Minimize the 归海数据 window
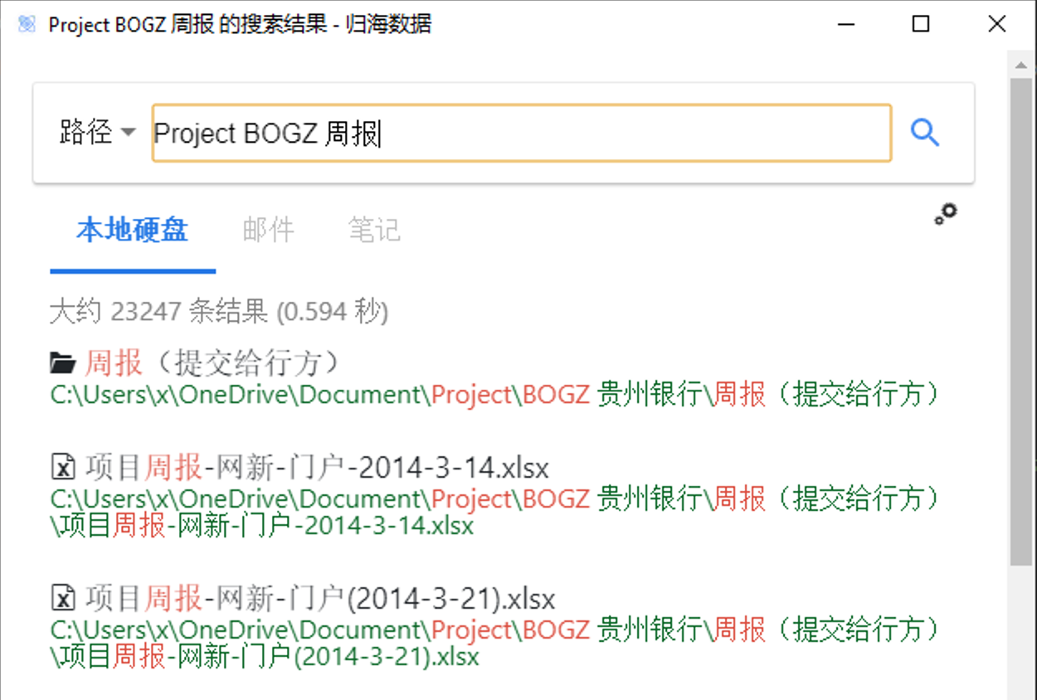This screenshot has width=1037, height=700. click(845, 24)
